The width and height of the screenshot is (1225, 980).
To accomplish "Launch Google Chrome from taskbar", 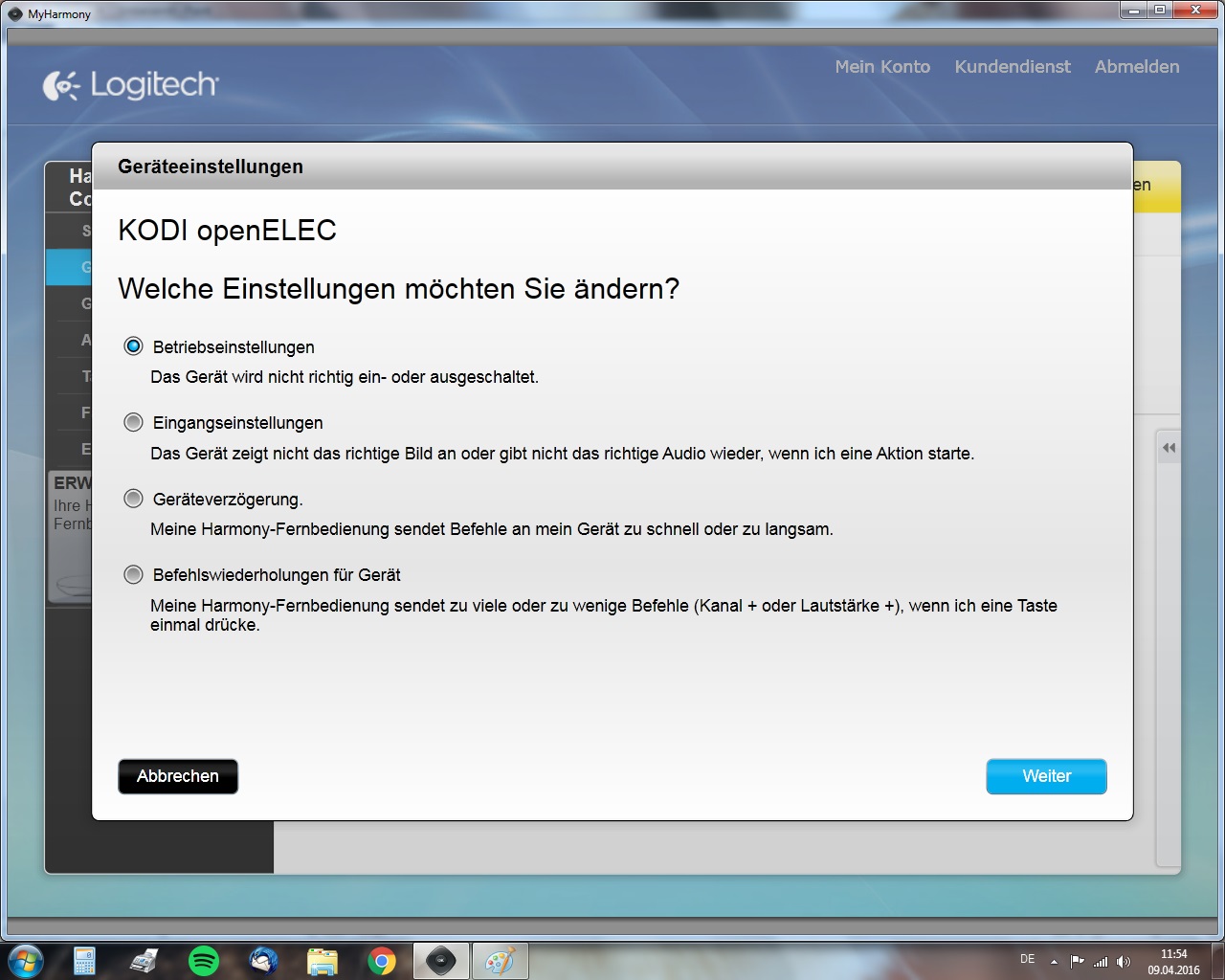I will pos(382,960).
